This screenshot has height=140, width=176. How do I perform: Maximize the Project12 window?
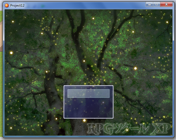click(157, 4)
